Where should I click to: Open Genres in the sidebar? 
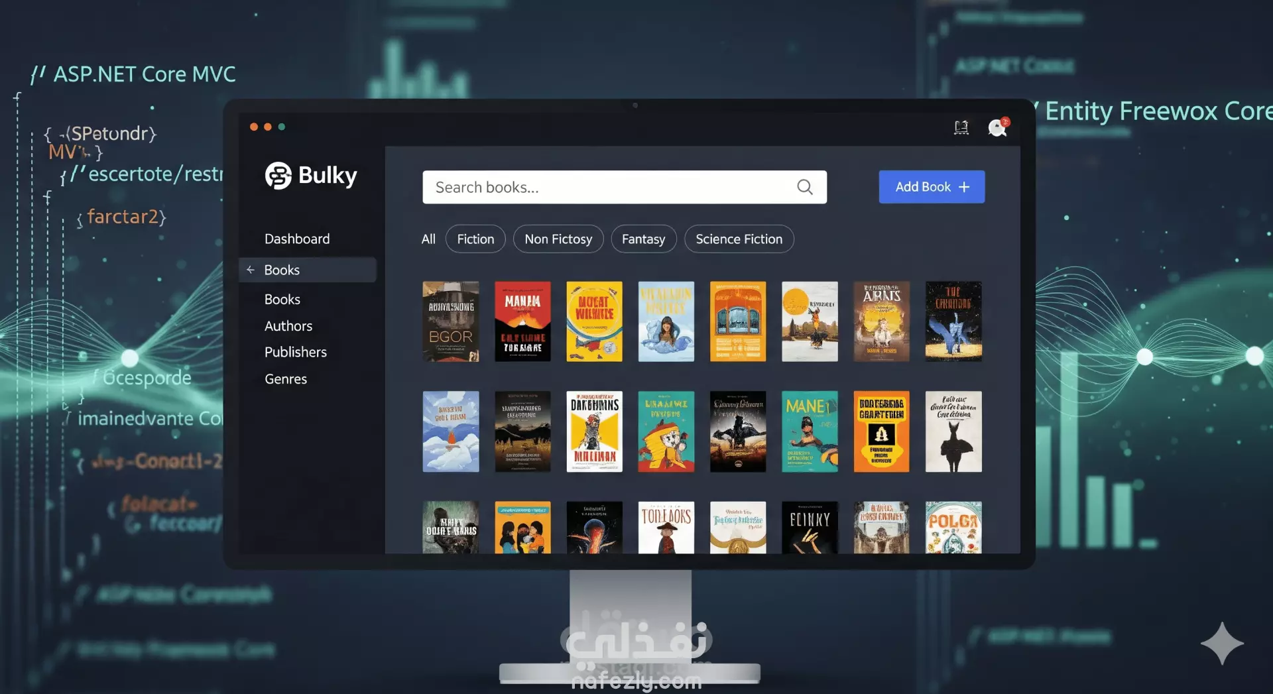click(286, 379)
